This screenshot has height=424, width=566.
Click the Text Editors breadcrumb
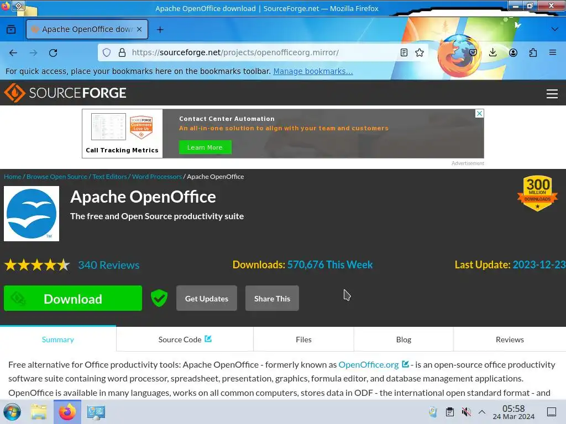click(x=110, y=177)
